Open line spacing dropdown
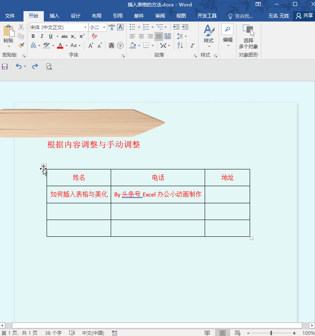Image resolution: width=315 pixels, height=336 pixels. pos(182,36)
